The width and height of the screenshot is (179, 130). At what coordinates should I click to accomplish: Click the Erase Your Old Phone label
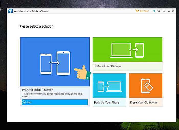point(143,102)
